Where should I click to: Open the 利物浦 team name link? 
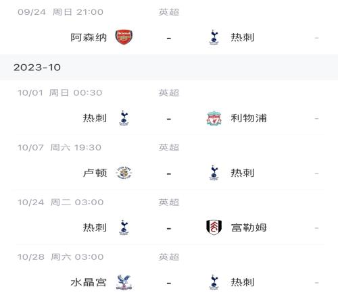coord(249,118)
